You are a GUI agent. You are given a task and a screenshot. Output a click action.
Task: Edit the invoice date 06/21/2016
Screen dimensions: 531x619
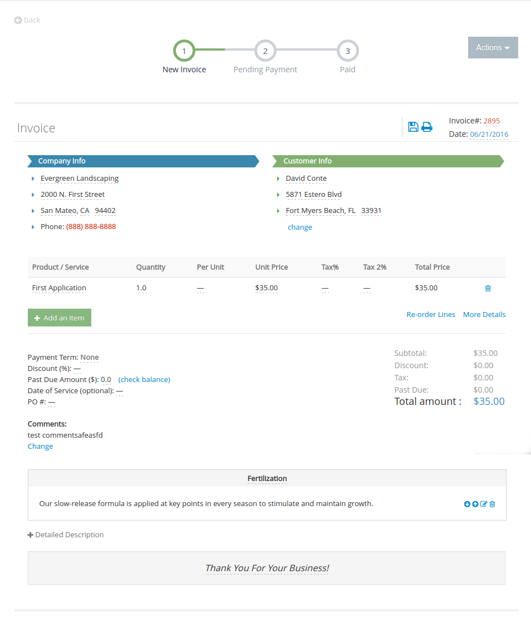[x=489, y=134]
